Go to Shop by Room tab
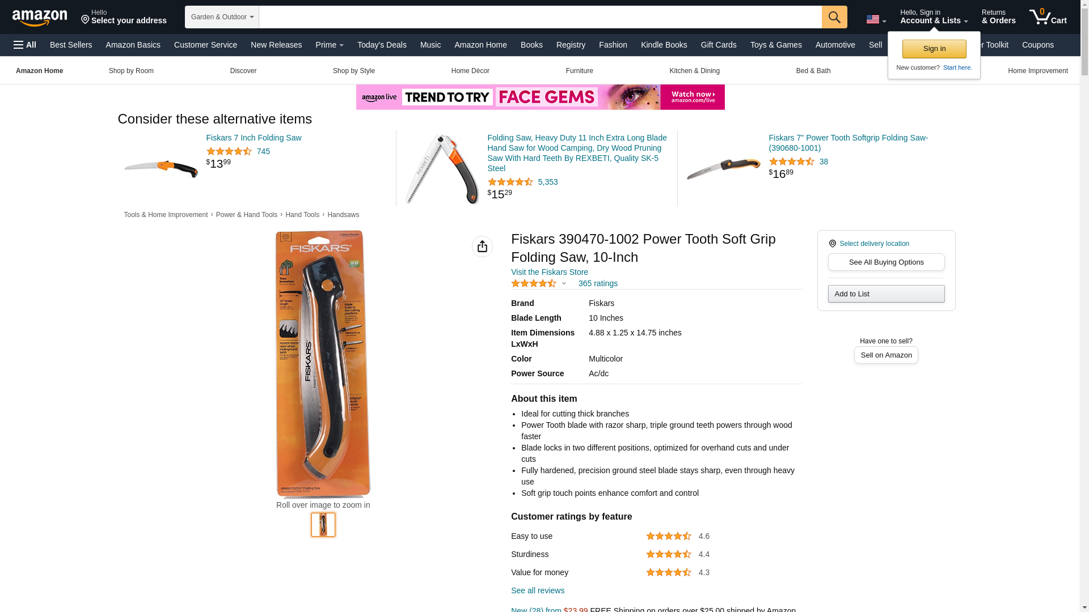Viewport: 1089px width, 612px height. (x=131, y=71)
